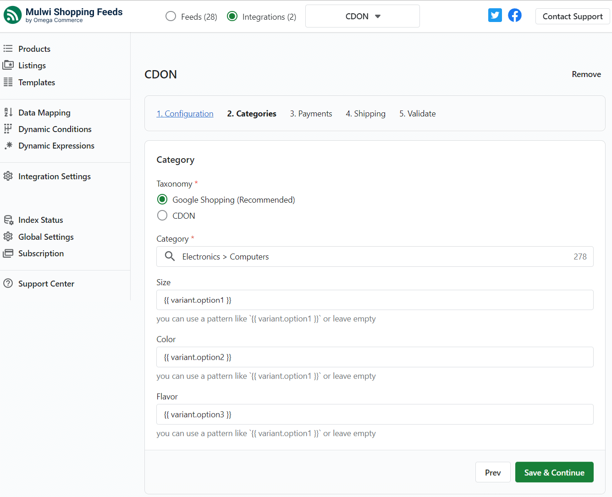This screenshot has height=497, width=612.
Task: Click the Index Status database icon
Action: pos(8,220)
